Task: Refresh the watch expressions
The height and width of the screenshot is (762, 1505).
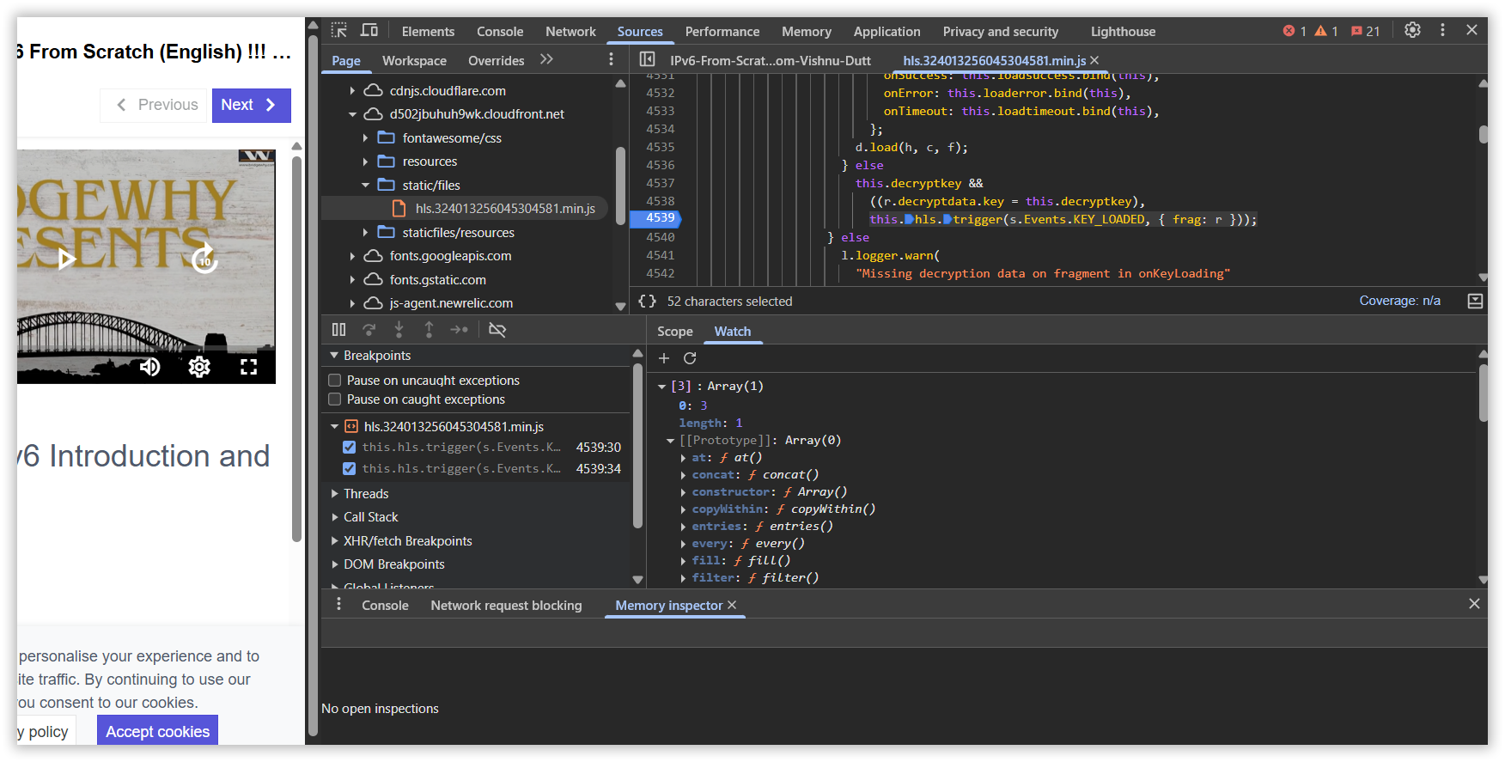Action: click(x=690, y=358)
